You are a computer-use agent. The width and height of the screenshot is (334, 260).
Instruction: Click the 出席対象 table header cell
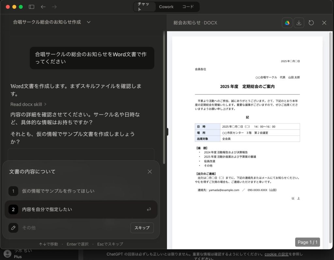pyautogui.click(x=207, y=139)
